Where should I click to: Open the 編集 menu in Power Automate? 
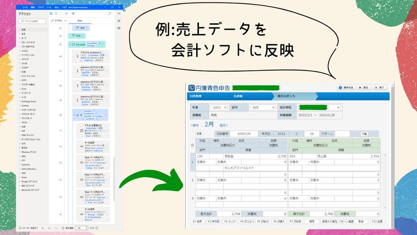(33, 7)
